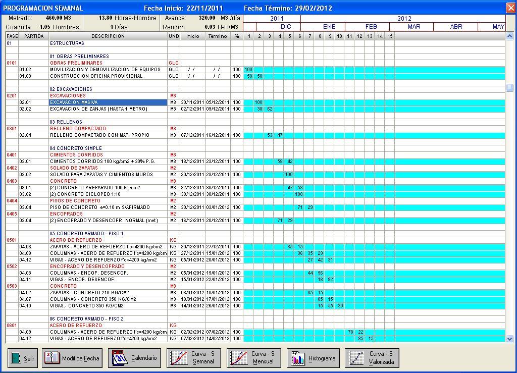Click the FEB month header
The width and height of the screenshot is (517, 373).
(x=371, y=28)
